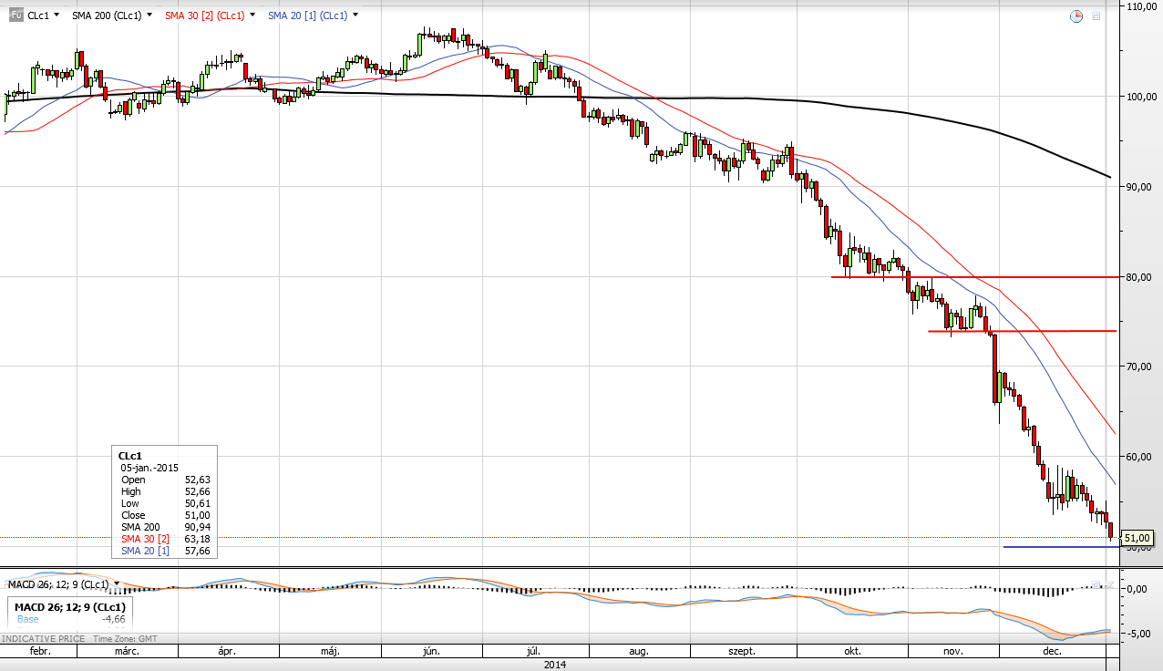The image size is (1163, 671).
Task: Open the blue SMA 20 [1] dropdown
Action: [355, 15]
